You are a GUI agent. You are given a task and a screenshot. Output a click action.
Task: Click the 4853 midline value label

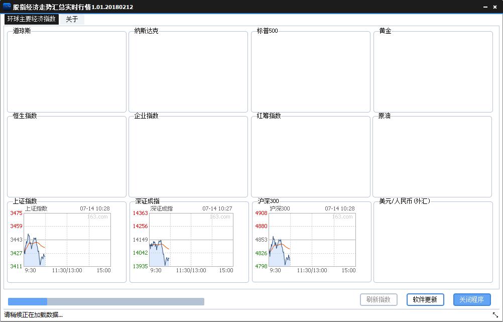[261, 240]
